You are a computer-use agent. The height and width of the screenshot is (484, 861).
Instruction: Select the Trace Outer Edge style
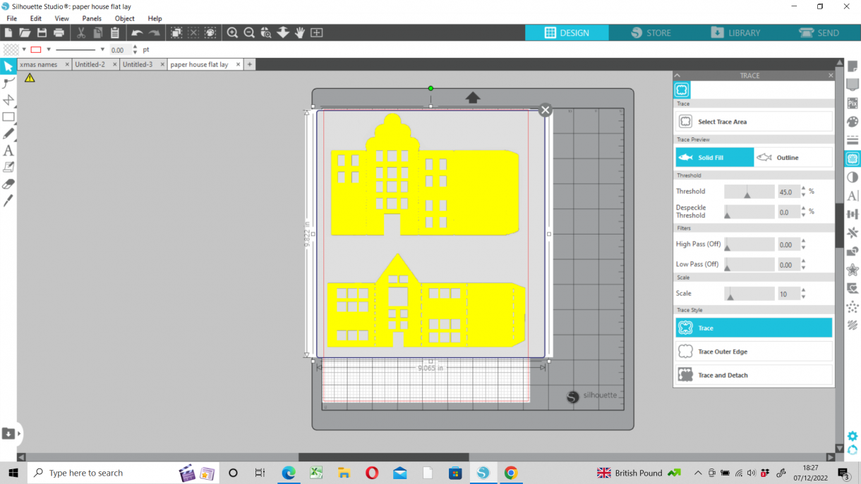[754, 352]
